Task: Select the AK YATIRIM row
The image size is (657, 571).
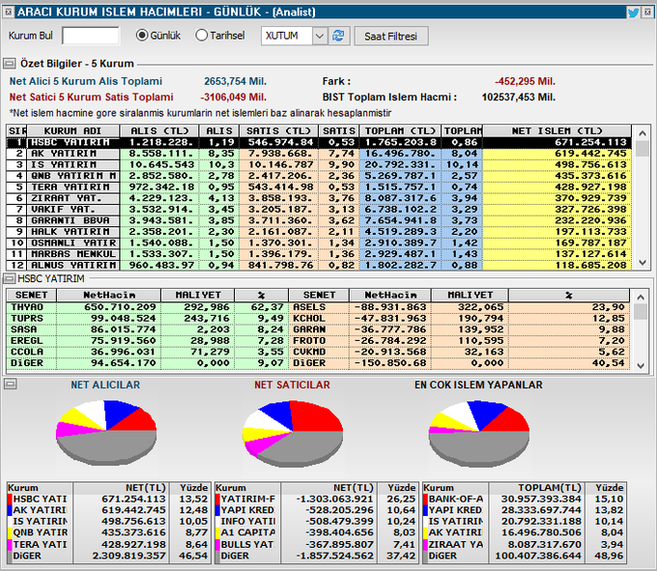Action: [x=319, y=154]
